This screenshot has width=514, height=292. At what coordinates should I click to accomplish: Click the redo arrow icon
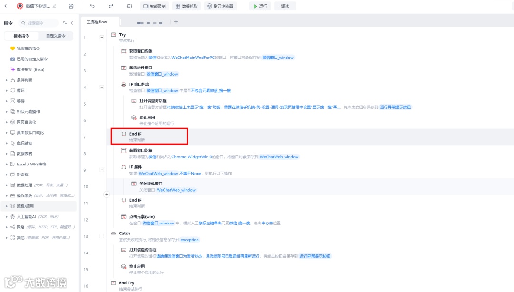pyautogui.click(x=111, y=6)
